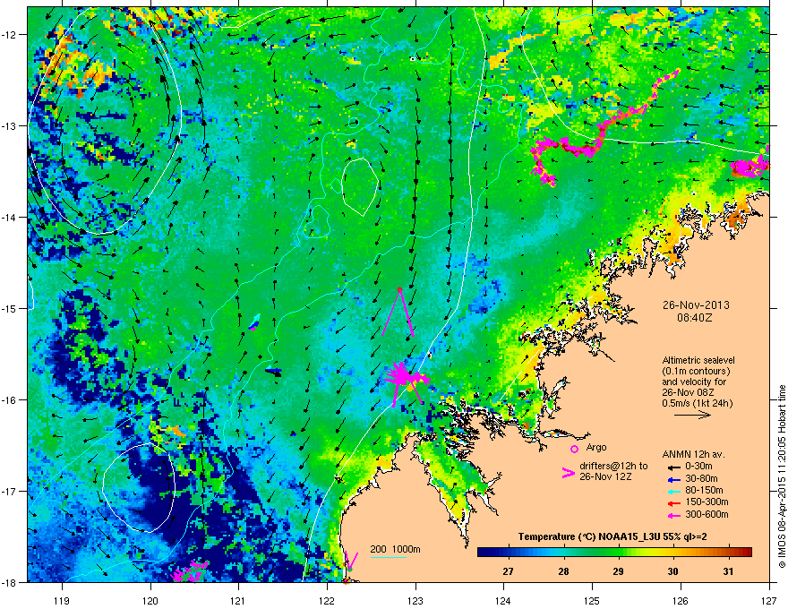This screenshot has width=788, height=609.
Task: Click the cyan 80-150m arrow legend symbol
Action: tap(672, 491)
